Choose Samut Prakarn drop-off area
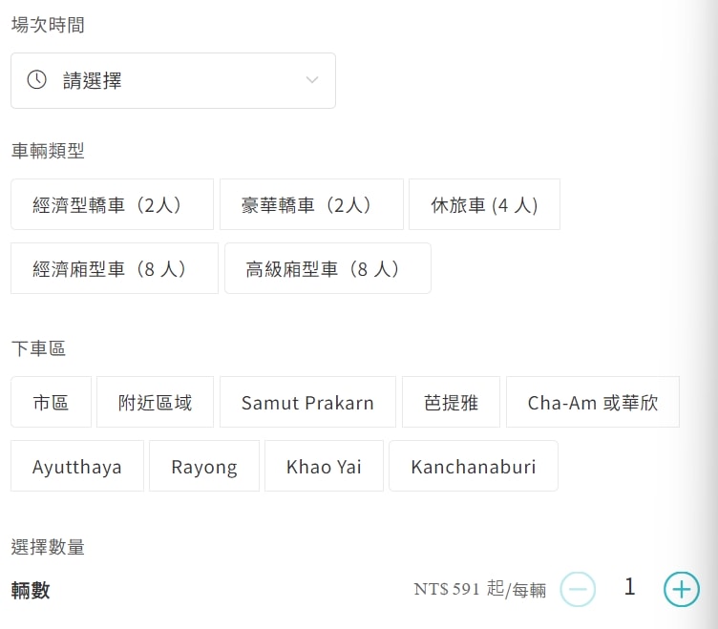Viewport: 718px width, 629px height. (x=307, y=402)
